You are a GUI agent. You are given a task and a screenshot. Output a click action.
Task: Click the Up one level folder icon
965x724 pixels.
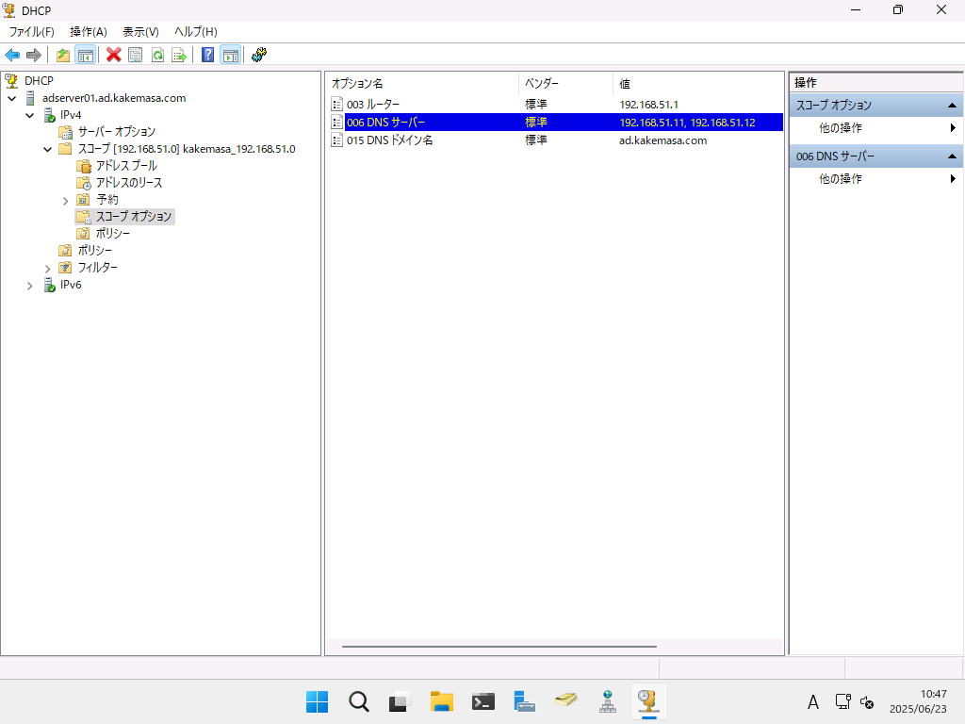pos(63,56)
